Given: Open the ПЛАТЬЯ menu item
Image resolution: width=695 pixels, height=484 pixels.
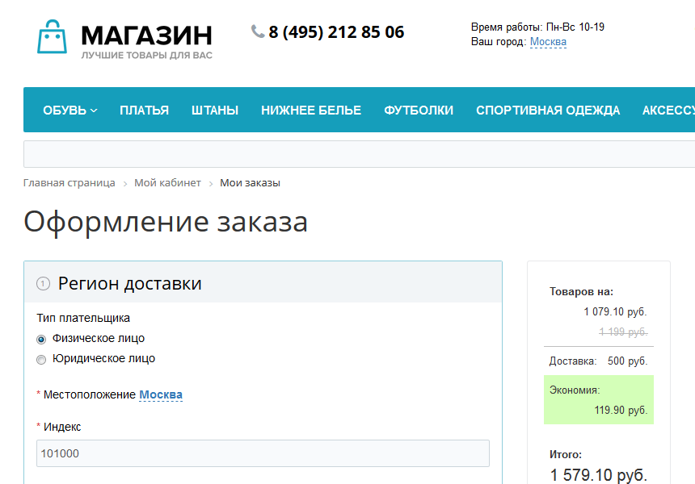Looking at the screenshot, I should pyautogui.click(x=144, y=110).
